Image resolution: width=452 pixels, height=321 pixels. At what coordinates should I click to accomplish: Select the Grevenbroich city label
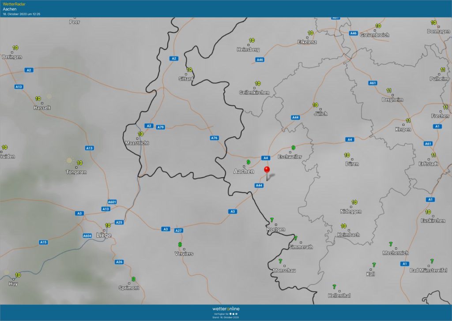click(375, 35)
